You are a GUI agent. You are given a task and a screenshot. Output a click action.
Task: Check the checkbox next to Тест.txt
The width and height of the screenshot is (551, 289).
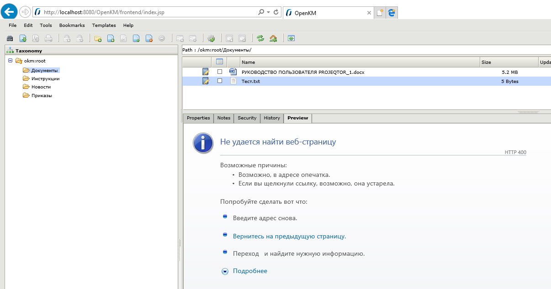[x=220, y=81]
